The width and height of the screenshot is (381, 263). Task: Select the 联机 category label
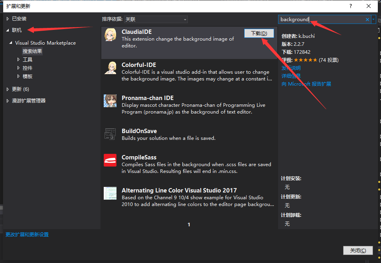point(17,30)
